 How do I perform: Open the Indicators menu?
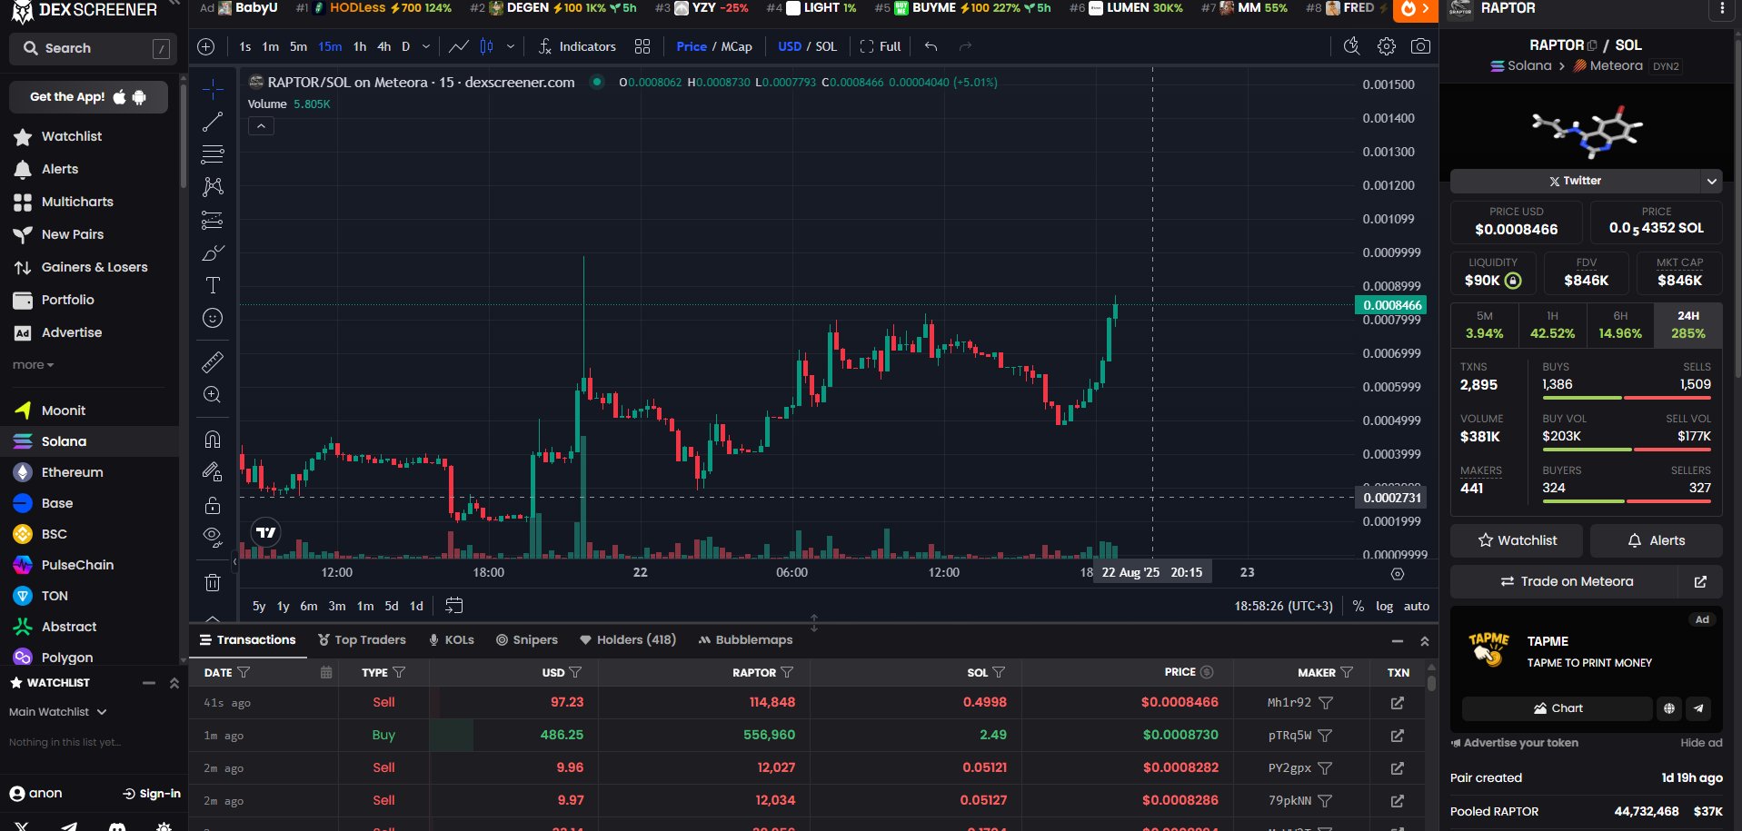coord(577,46)
